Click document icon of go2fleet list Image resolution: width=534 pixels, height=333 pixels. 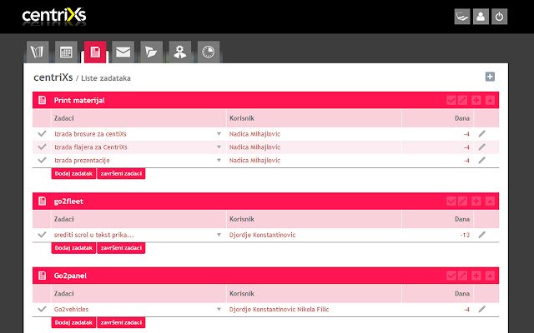tap(43, 201)
